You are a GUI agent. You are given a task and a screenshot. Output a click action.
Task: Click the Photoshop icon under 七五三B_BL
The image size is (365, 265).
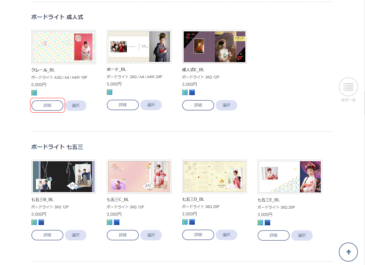click(41, 222)
